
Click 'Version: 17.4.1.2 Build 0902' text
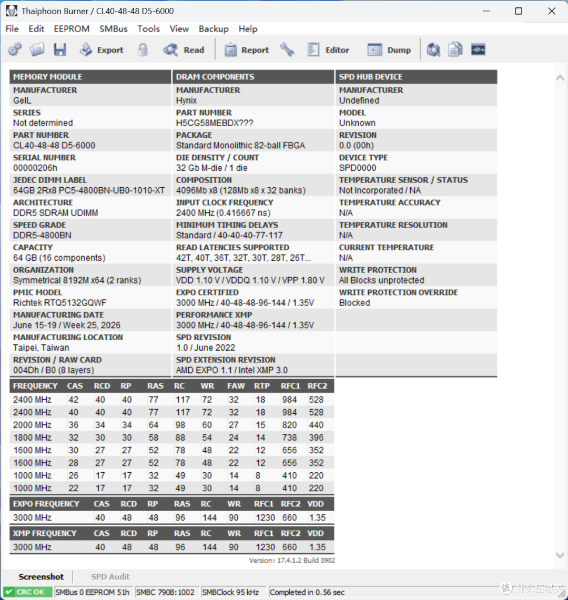pyautogui.click(x=292, y=560)
